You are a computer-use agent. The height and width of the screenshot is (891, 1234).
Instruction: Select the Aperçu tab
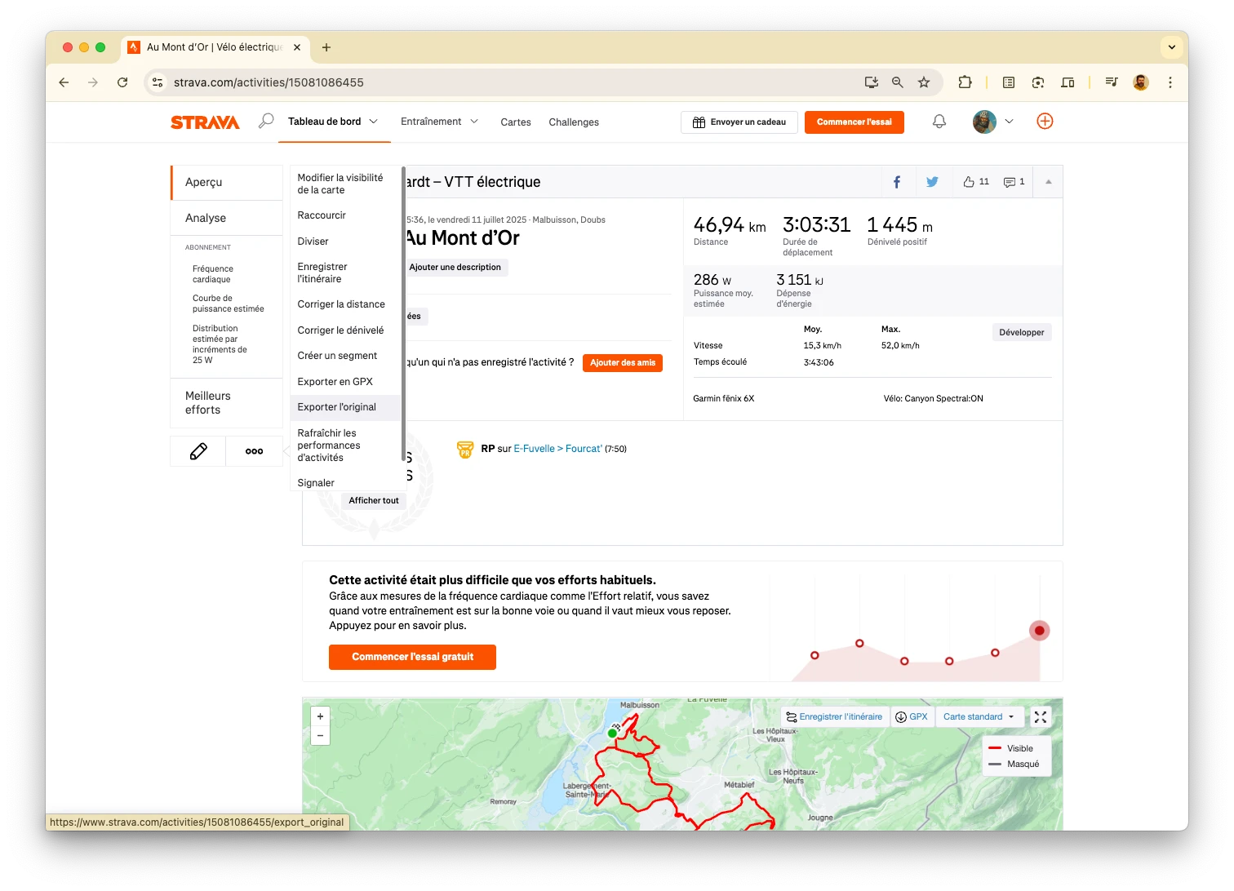point(227,183)
